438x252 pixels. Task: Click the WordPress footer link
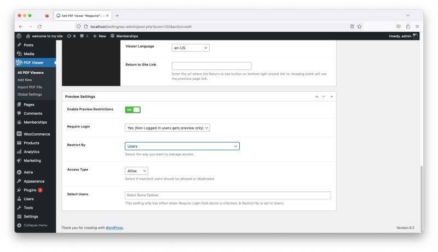(x=114, y=228)
